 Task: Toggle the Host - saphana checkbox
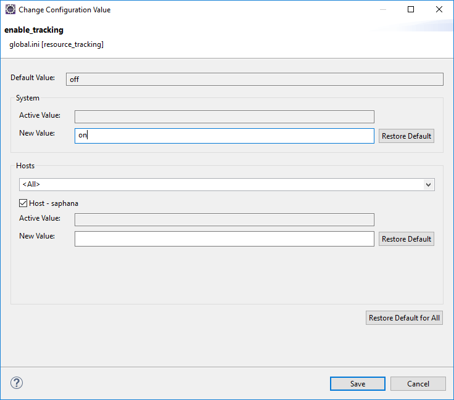tap(23, 203)
